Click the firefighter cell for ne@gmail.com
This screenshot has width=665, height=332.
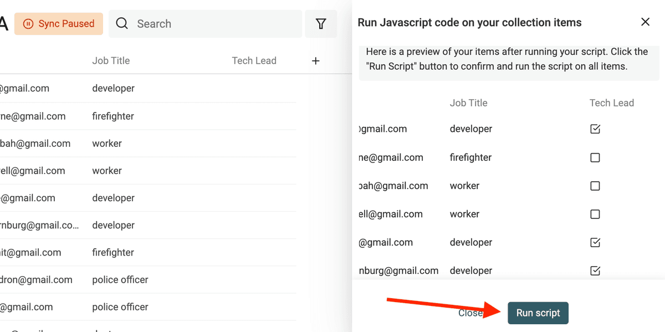pyautogui.click(x=113, y=116)
